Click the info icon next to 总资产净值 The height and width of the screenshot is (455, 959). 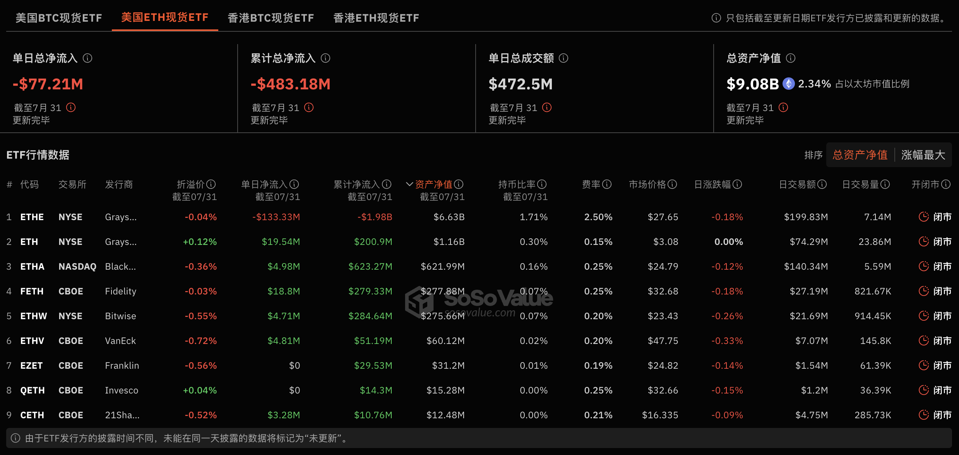[791, 58]
